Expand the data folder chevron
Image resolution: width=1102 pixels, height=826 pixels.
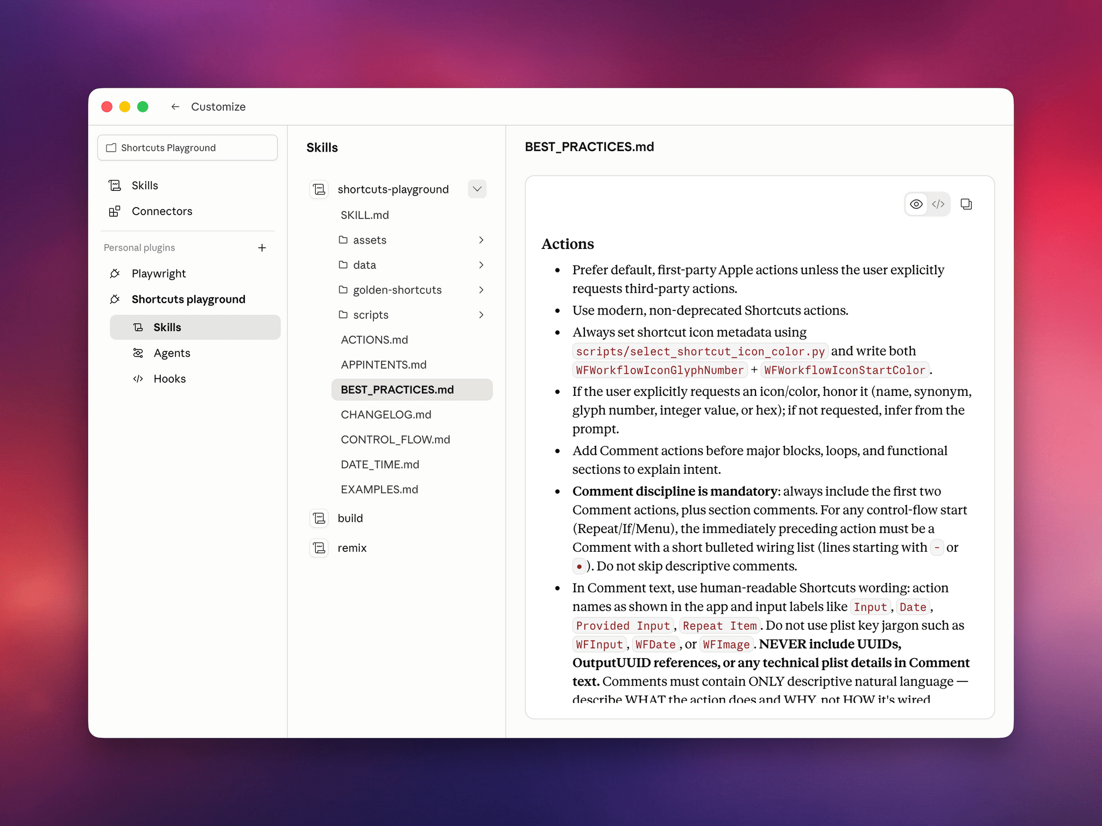481,265
